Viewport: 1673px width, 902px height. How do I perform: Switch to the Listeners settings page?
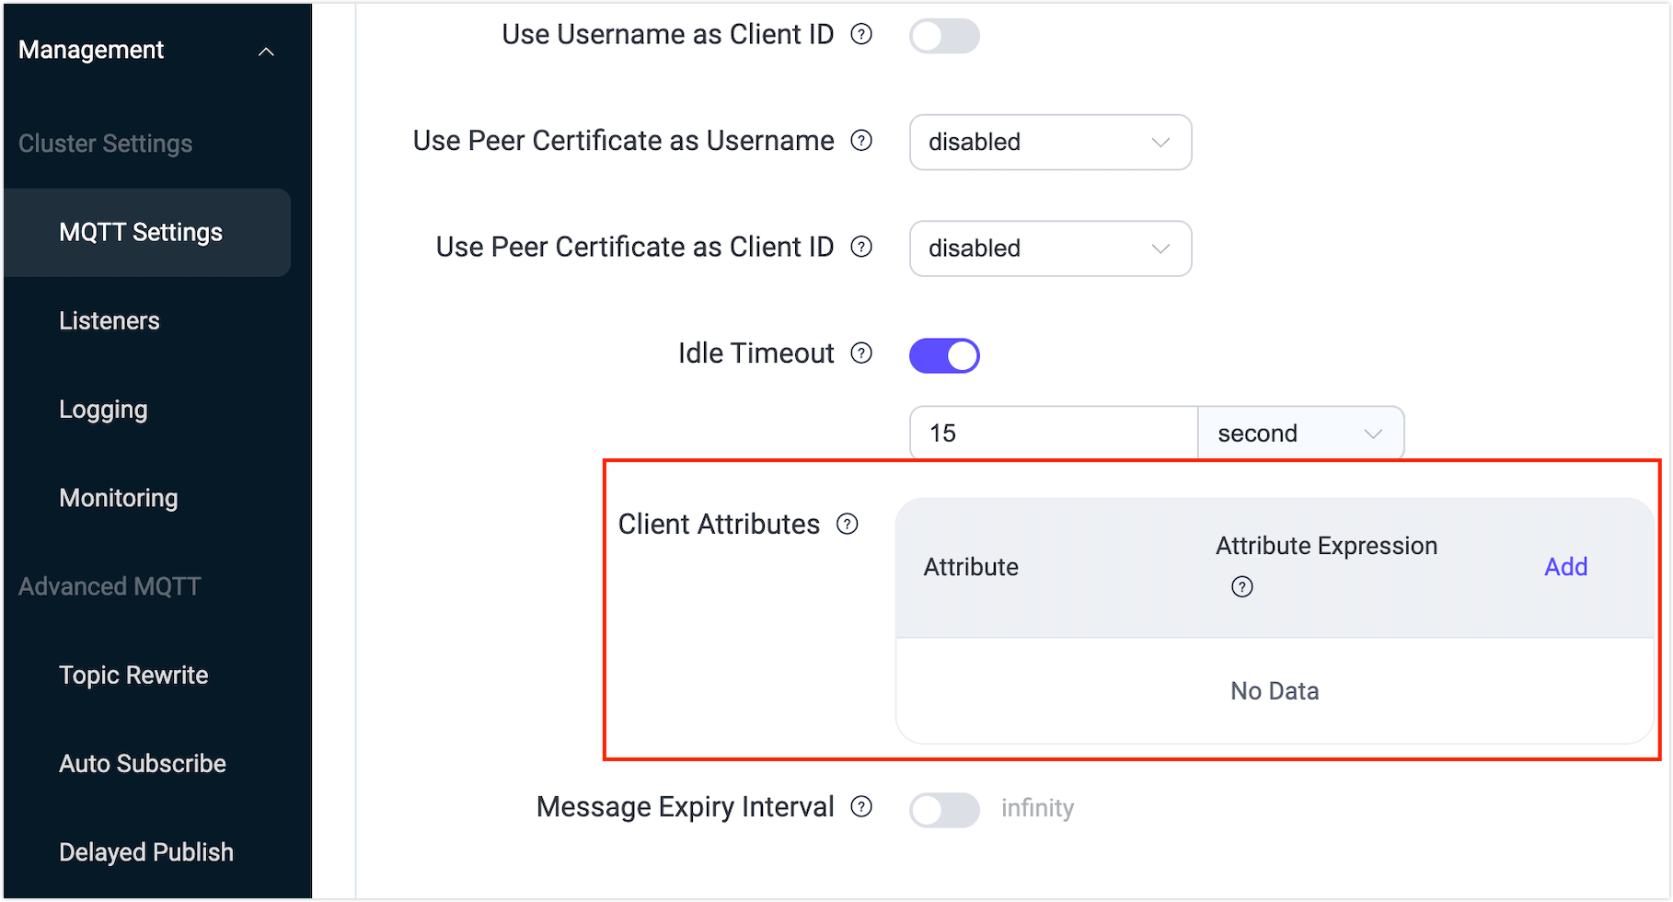pyautogui.click(x=109, y=320)
